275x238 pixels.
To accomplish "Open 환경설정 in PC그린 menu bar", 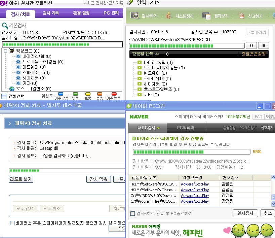I will click(229, 128).
